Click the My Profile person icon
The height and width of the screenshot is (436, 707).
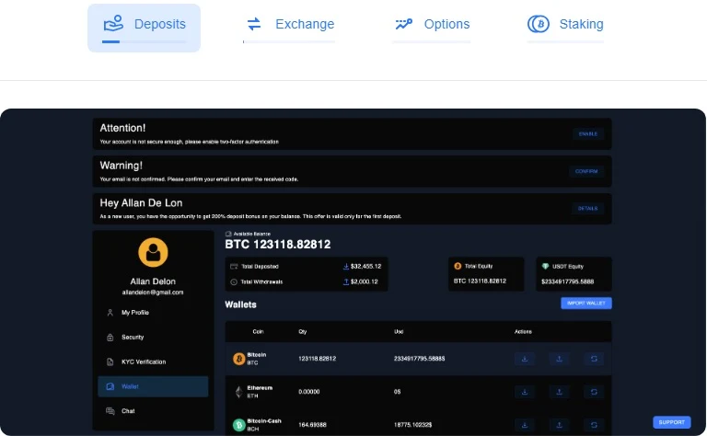tap(110, 313)
